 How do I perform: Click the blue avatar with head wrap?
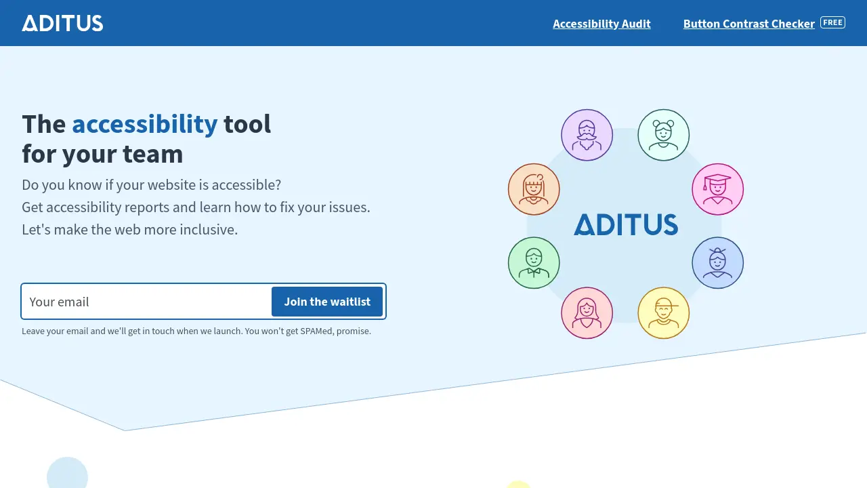pos(717,262)
